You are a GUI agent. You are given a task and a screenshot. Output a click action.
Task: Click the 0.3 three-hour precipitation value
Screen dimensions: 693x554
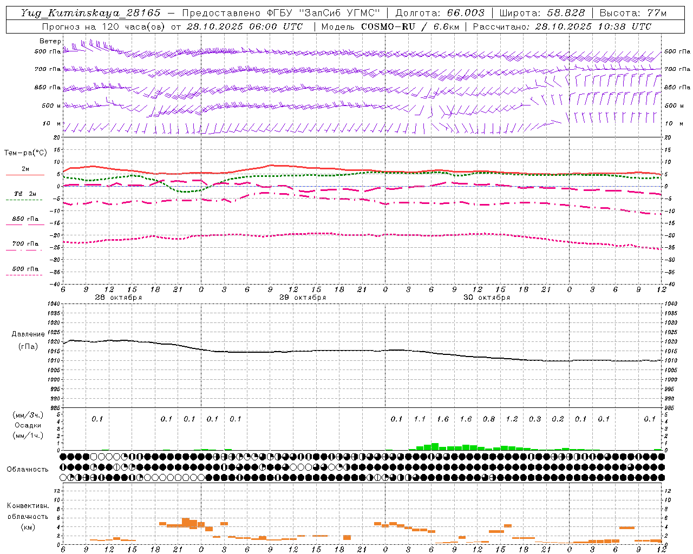[535, 419]
